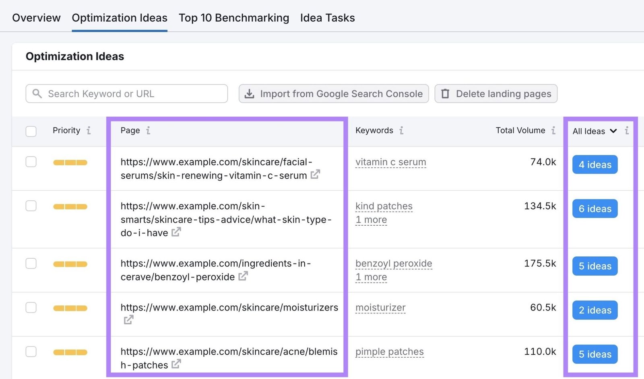644x379 pixels.
Task: Check the vitamin c serum row checkbox
Action: click(x=31, y=162)
